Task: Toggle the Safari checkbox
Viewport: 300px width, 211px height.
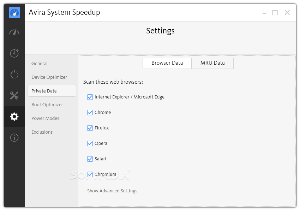Action: [90, 159]
